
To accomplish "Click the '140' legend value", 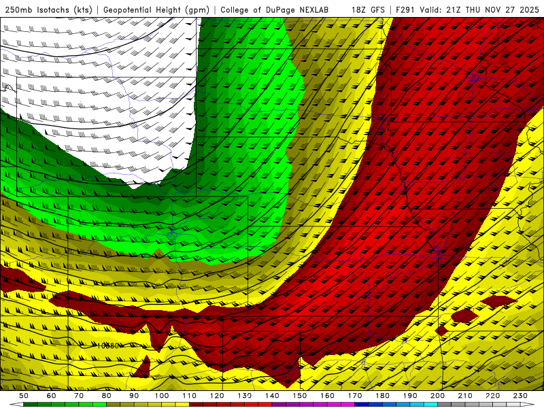I will (273, 396).
